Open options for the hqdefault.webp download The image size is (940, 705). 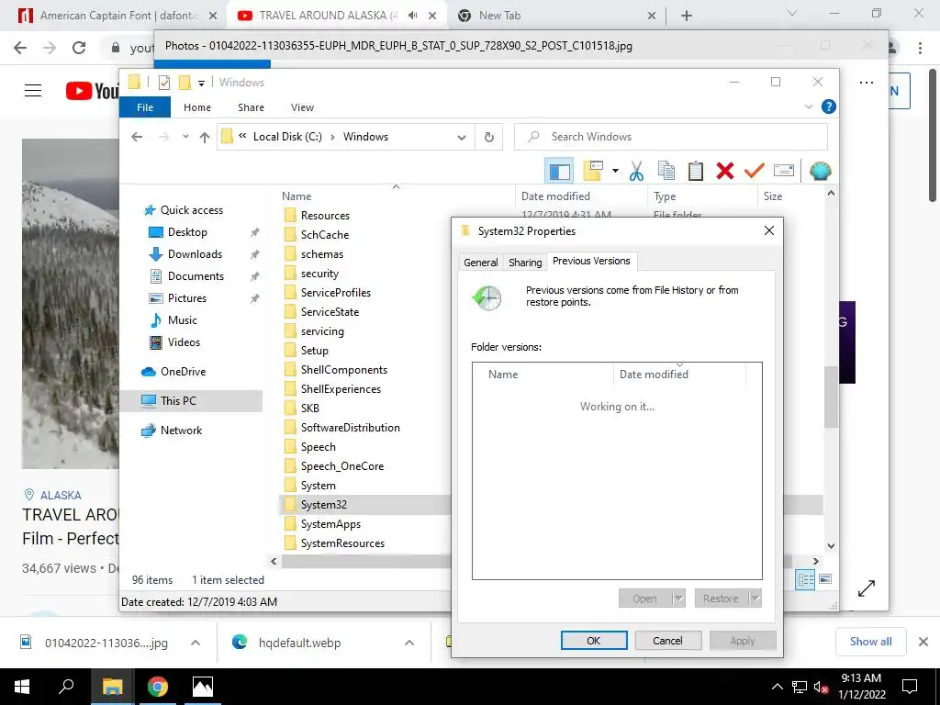pyautogui.click(x=409, y=643)
